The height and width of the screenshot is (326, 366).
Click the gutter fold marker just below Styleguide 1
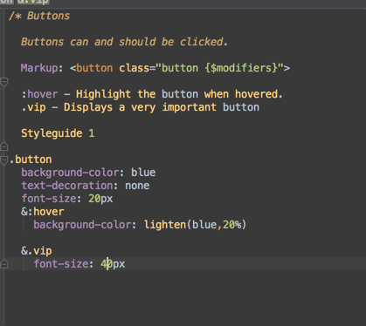click(4, 146)
